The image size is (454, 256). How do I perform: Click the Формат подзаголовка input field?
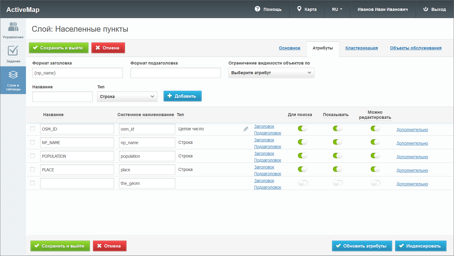point(175,73)
